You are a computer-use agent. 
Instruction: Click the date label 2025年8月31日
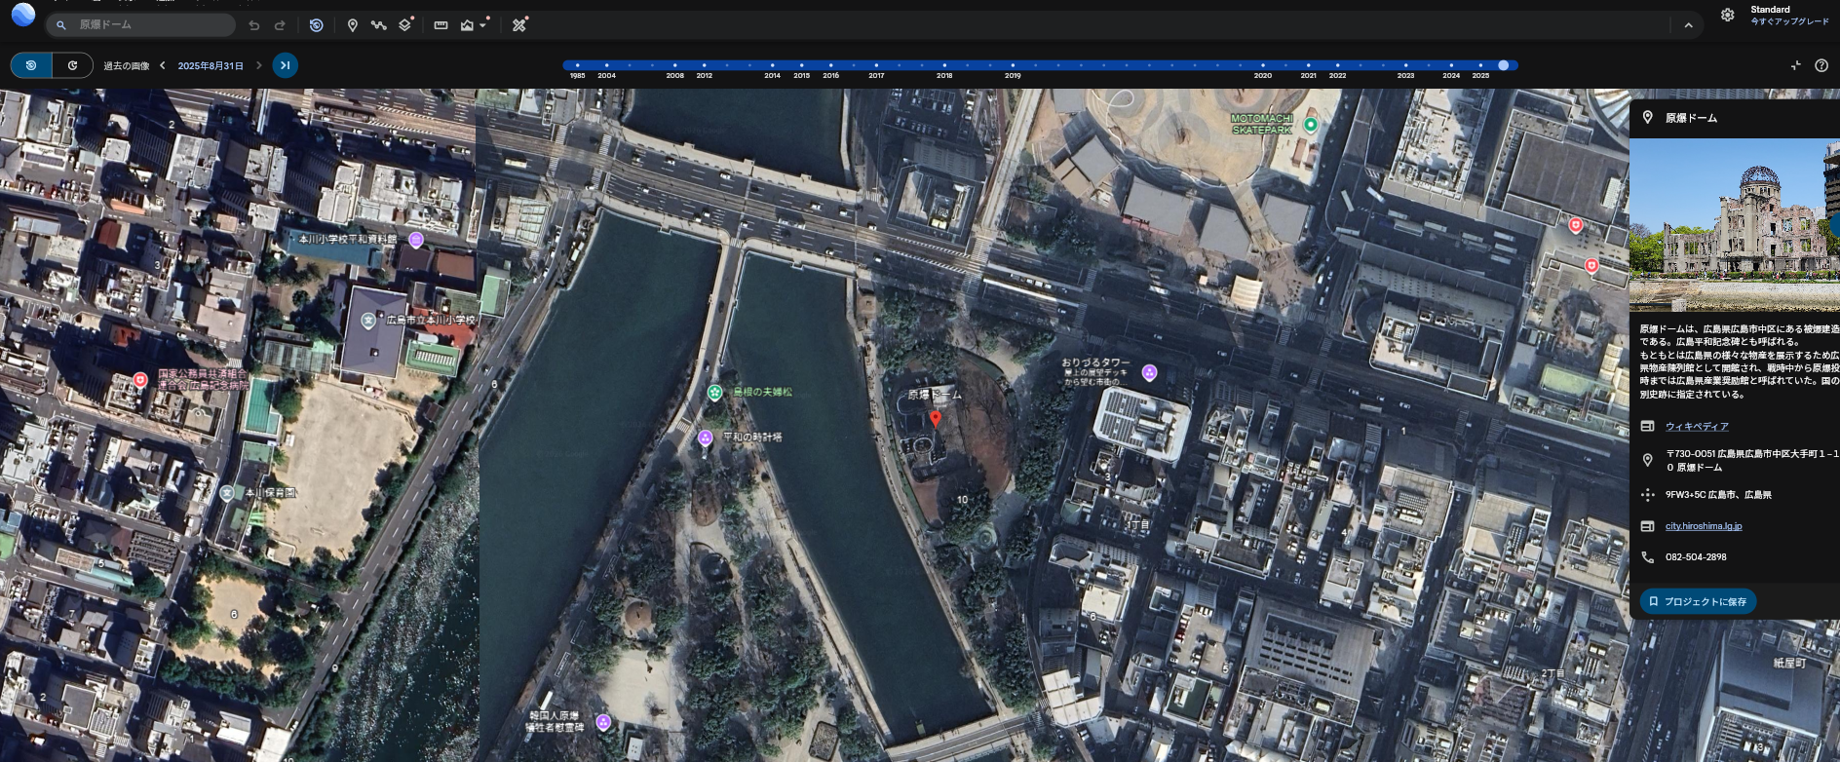click(211, 66)
